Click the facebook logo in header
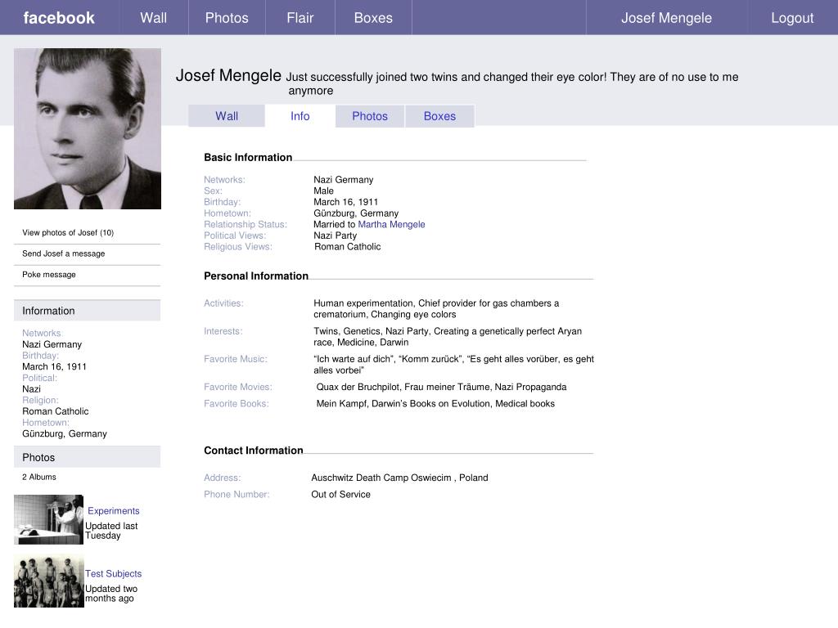The image size is (838, 628). point(59,18)
